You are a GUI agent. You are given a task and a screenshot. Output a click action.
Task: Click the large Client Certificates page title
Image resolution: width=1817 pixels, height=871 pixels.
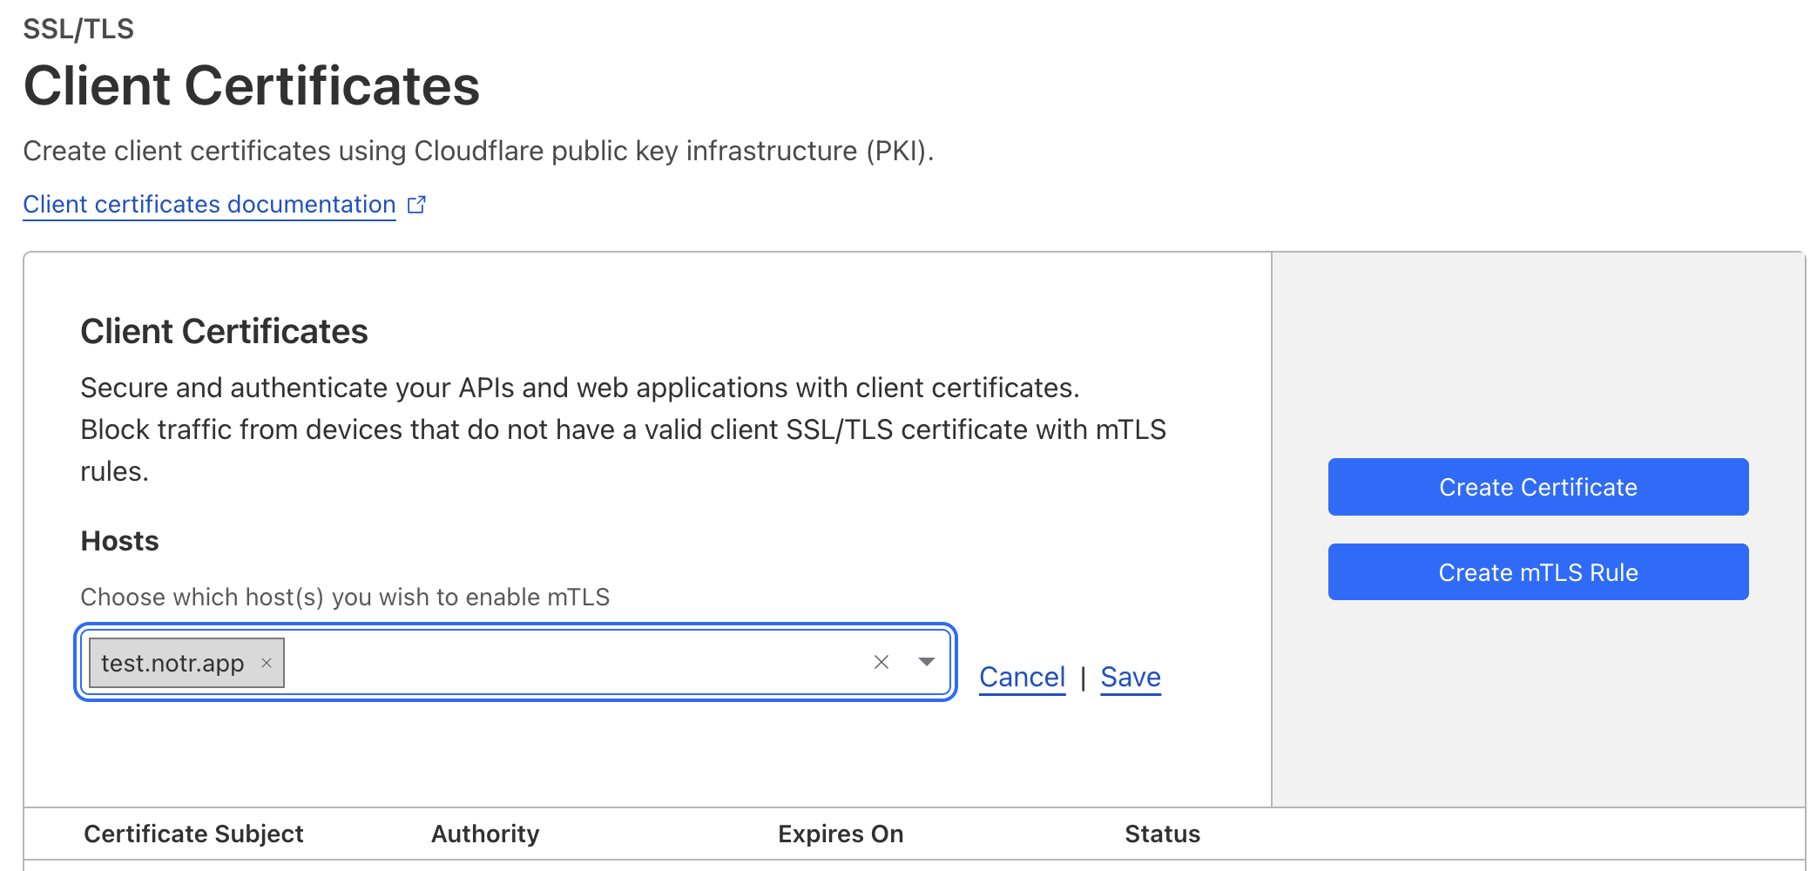coord(252,85)
